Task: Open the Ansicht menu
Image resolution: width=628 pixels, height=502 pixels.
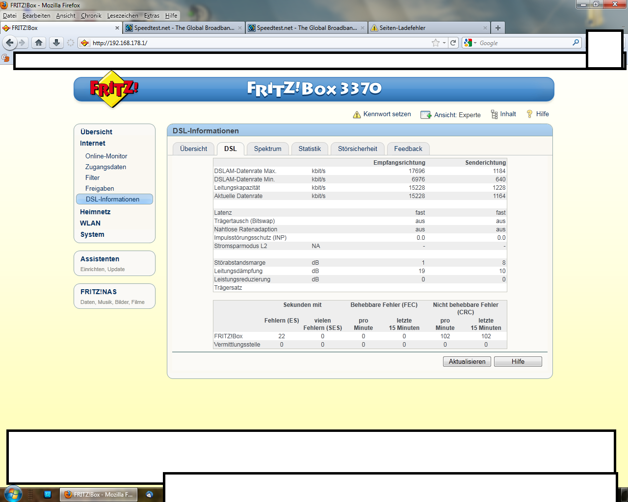Action: pyautogui.click(x=66, y=16)
